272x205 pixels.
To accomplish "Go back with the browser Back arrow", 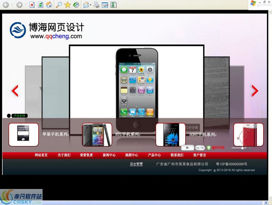I will (x=6, y=5).
